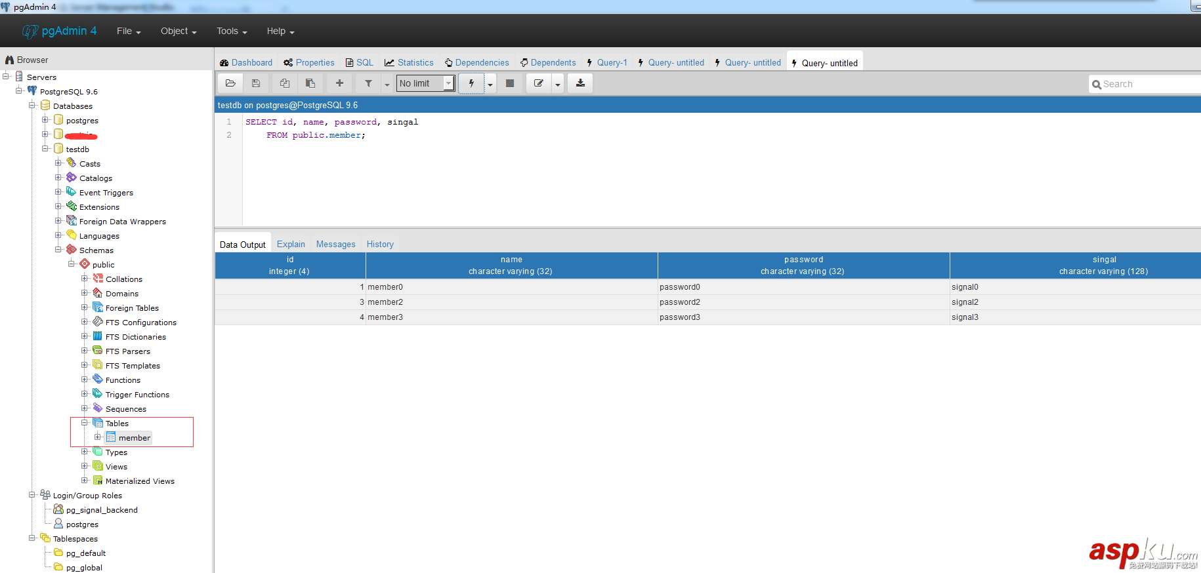Open the edit options dropdown arrow
The width and height of the screenshot is (1201, 573).
[558, 84]
